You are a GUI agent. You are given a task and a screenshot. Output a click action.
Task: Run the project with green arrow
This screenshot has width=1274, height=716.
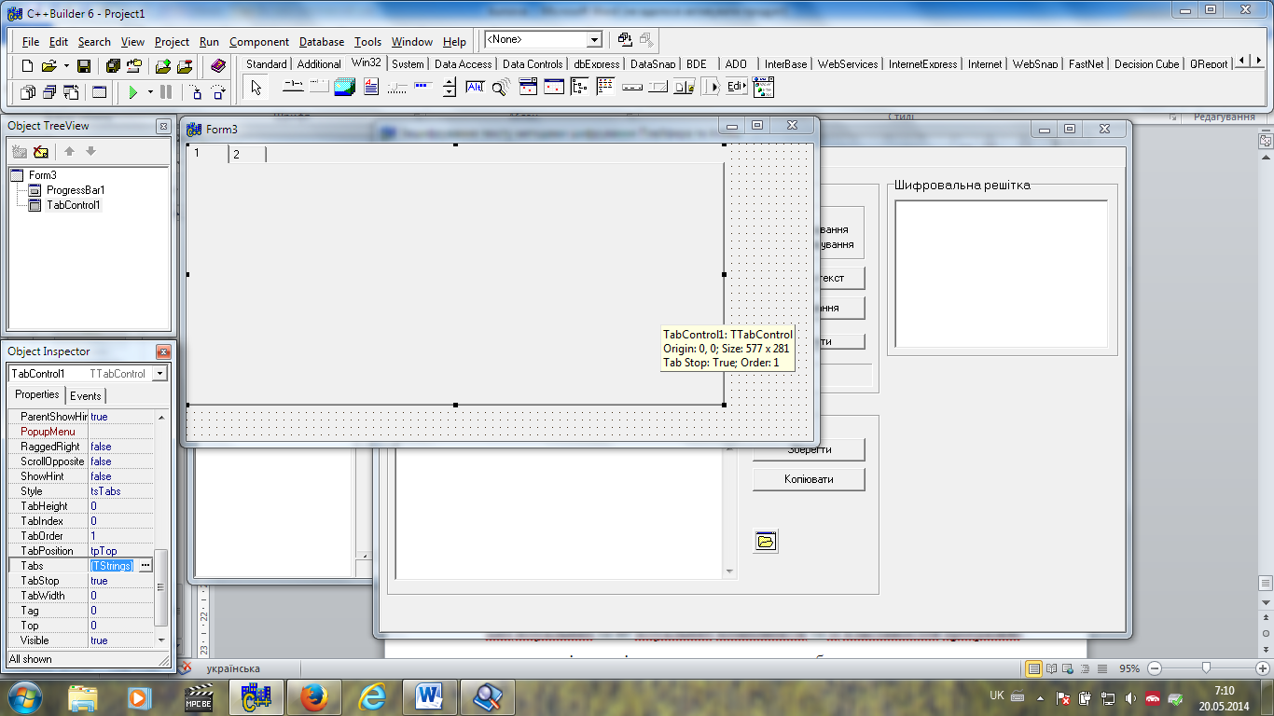click(133, 92)
